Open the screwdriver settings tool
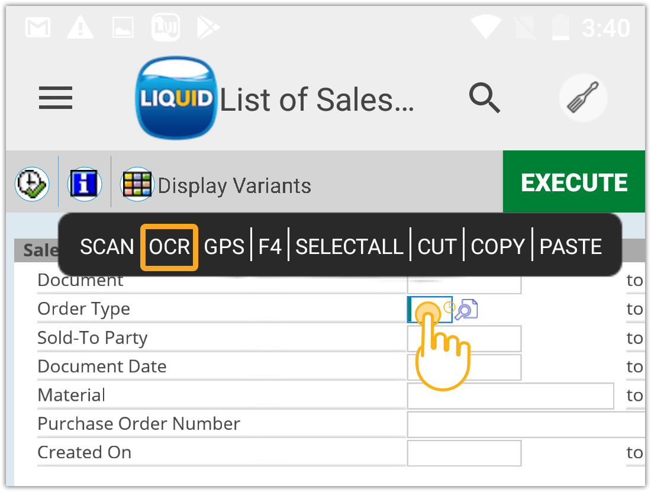The height and width of the screenshot is (492, 651). (583, 98)
